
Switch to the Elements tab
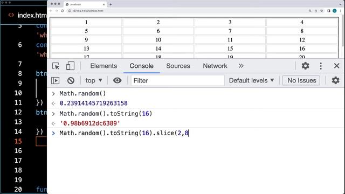tap(103, 66)
